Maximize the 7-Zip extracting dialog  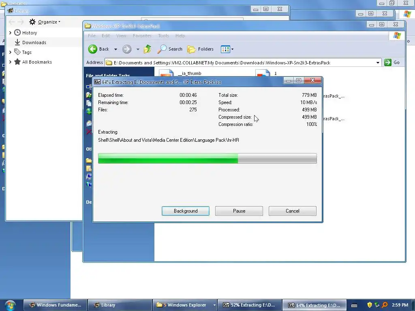[x=299, y=81]
